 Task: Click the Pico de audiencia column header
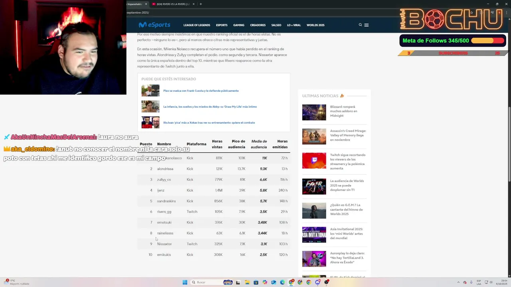click(236, 144)
